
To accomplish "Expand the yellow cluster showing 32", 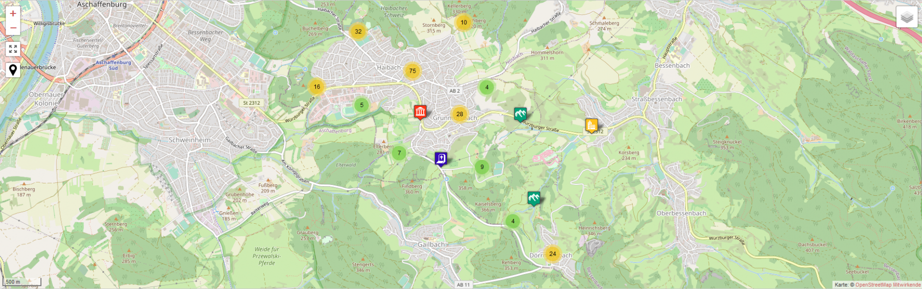I will [358, 31].
